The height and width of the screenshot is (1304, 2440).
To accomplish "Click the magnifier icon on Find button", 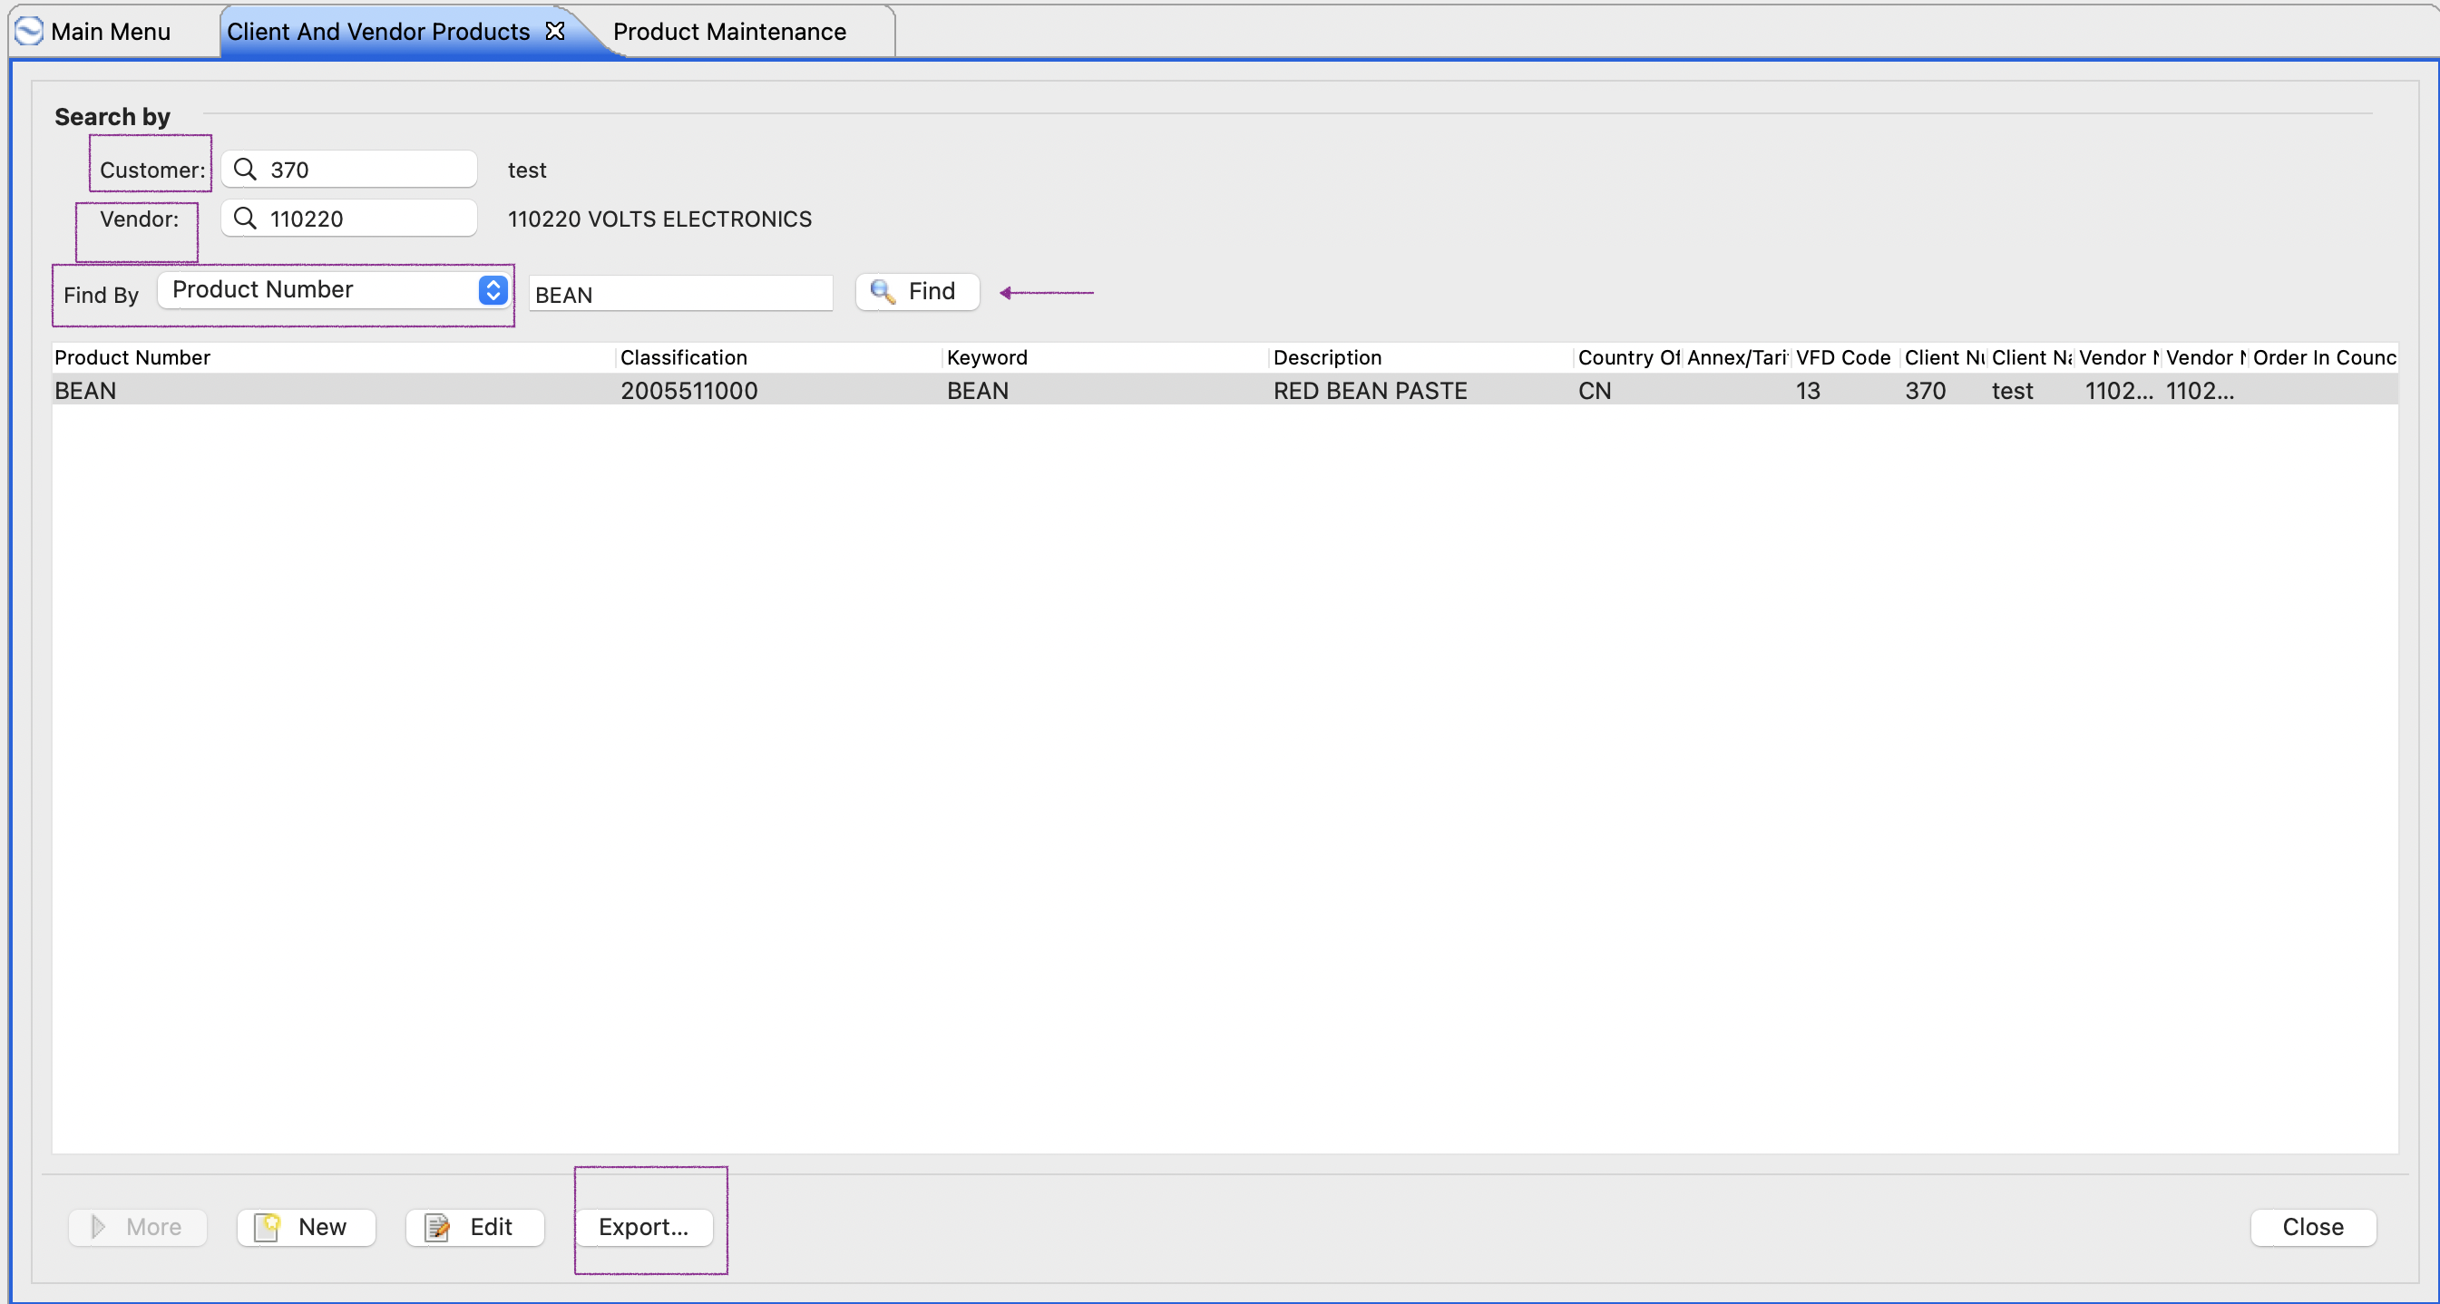I will pos(883,292).
